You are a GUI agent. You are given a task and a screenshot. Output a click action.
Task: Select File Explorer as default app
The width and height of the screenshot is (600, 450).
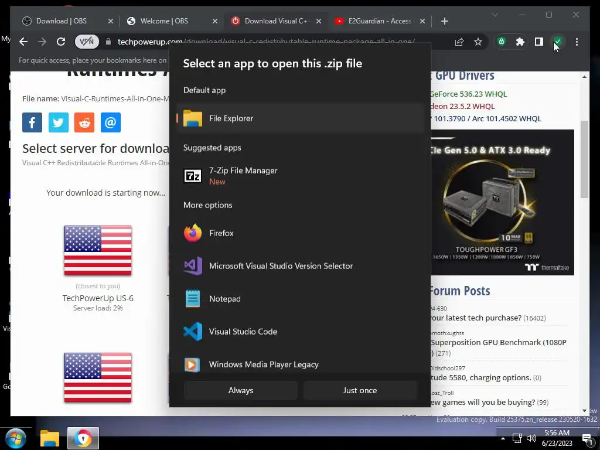[x=300, y=118]
